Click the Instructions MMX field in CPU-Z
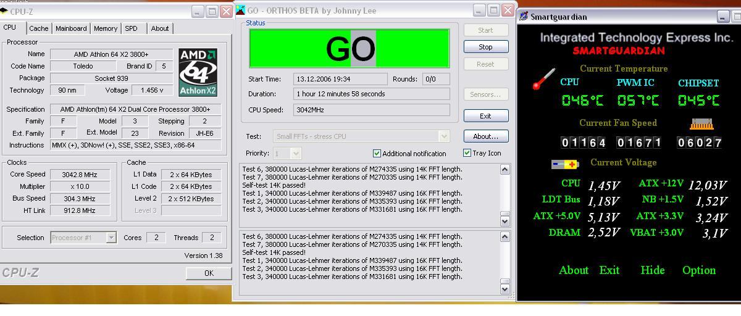Viewport: 741px width, 316px height. (x=136, y=145)
